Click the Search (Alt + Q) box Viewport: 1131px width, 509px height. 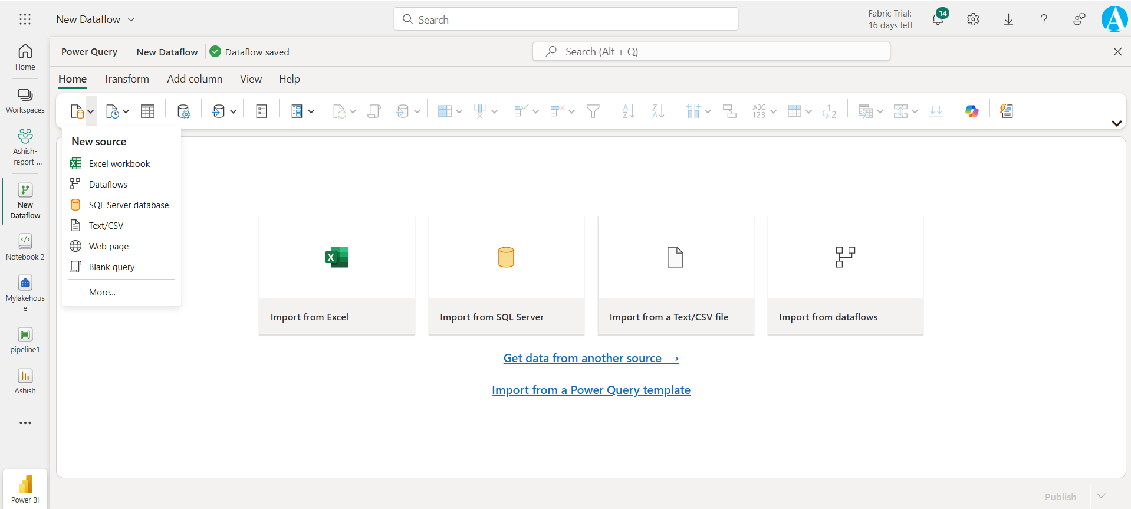click(x=711, y=52)
